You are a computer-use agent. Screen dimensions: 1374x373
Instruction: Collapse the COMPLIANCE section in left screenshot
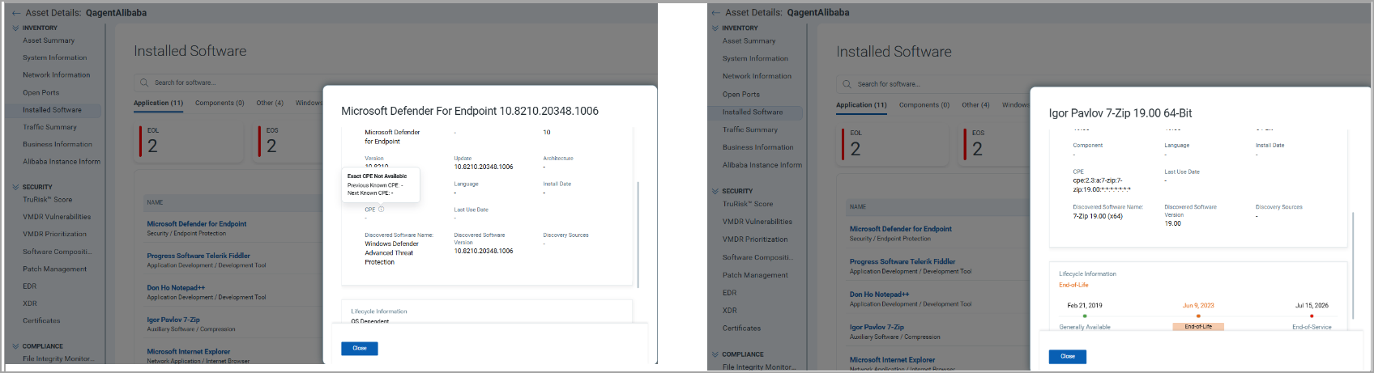point(15,346)
